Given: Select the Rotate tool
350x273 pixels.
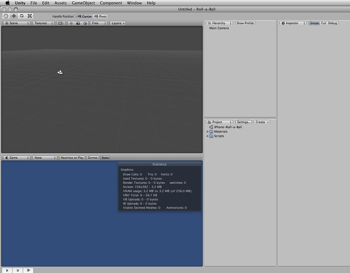Looking at the screenshot, I should [x=22, y=16].
